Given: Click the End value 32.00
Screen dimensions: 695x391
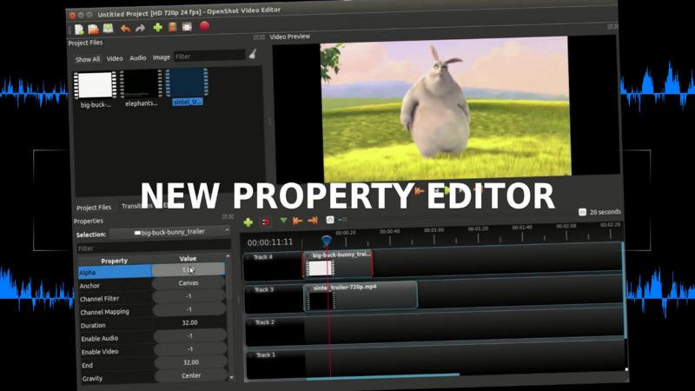Looking at the screenshot, I should click(191, 362).
